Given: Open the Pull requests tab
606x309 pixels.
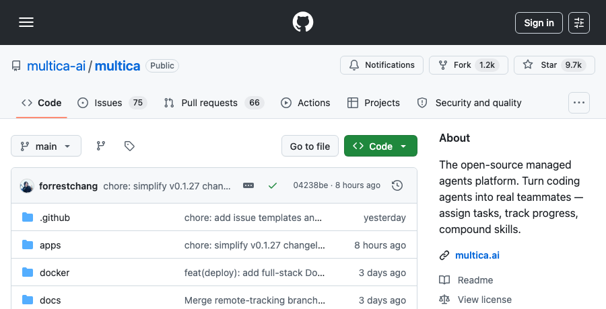Looking at the screenshot, I should coord(213,103).
